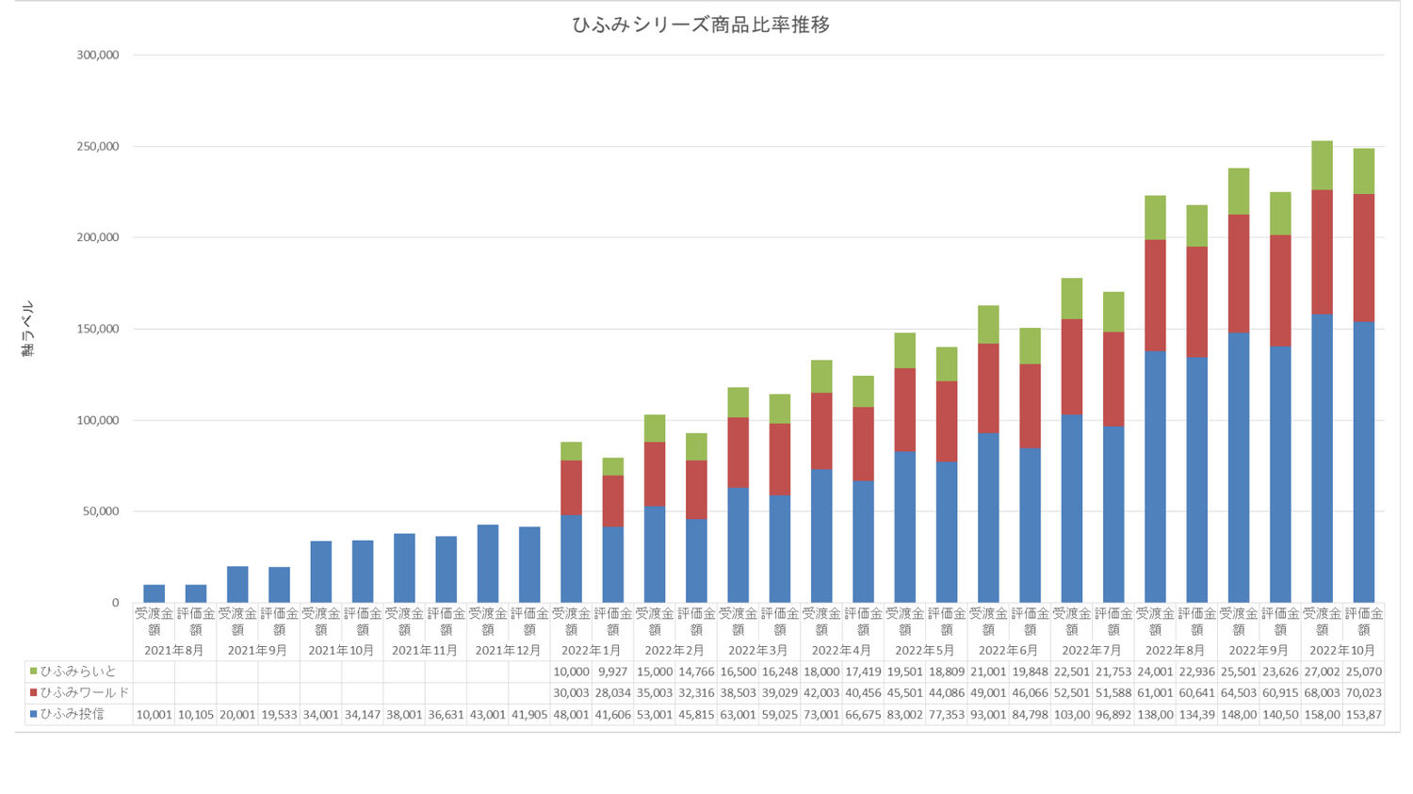Image resolution: width=1413 pixels, height=794 pixels.
Task: Select the ひふみワールド cell 70,023
Action: tap(1364, 693)
